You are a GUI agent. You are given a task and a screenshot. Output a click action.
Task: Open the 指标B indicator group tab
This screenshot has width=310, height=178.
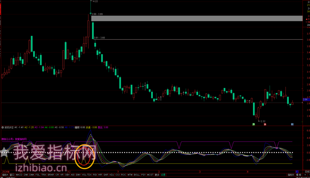291,175
